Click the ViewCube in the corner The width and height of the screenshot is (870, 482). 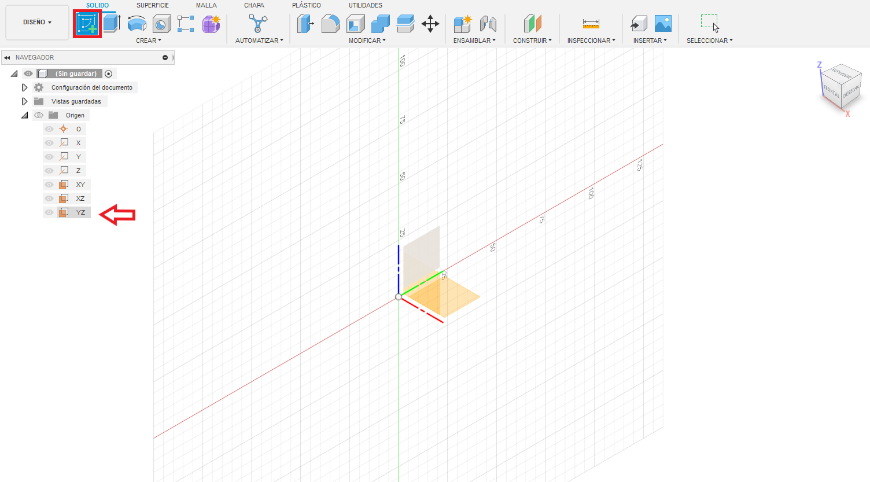pyautogui.click(x=841, y=87)
